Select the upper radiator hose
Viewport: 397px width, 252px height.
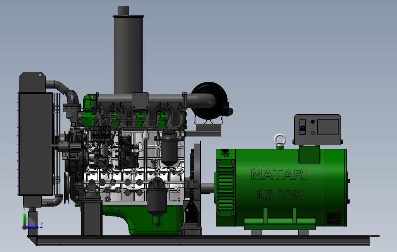point(63,89)
